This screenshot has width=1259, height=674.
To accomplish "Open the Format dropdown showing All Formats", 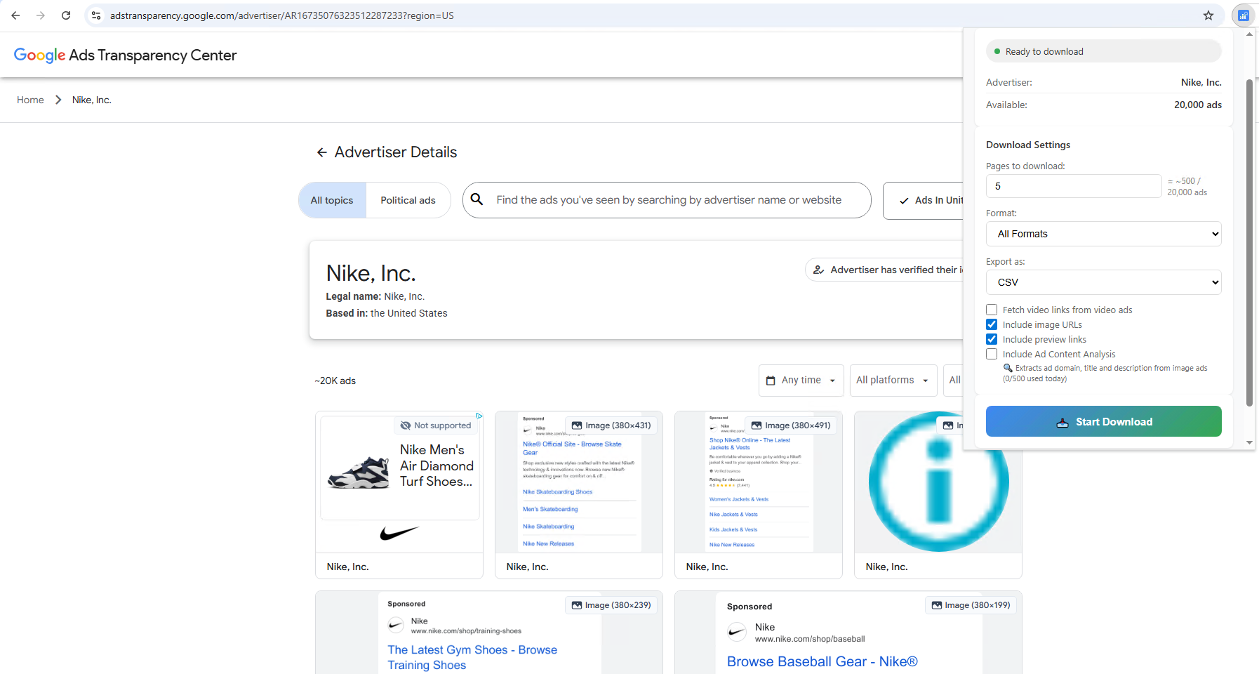I will point(1103,234).
